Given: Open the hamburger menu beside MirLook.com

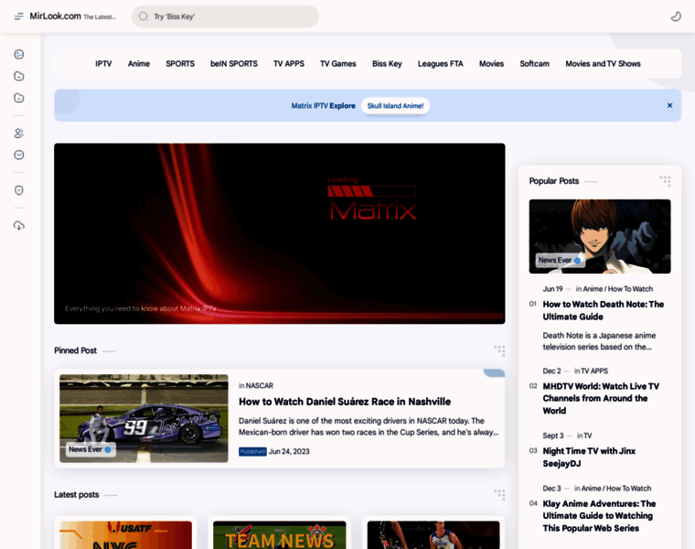Looking at the screenshot, I should [18, 16].
